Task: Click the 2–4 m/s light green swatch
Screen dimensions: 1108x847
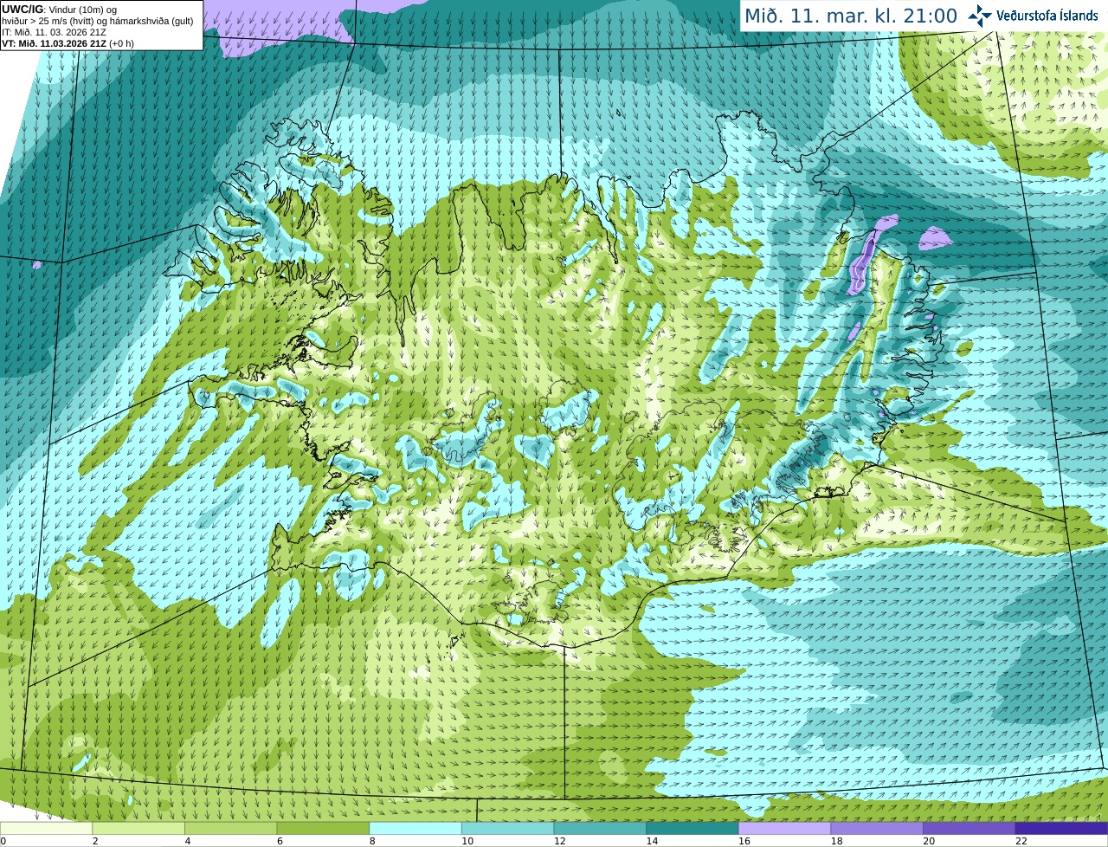Action: 138,829
